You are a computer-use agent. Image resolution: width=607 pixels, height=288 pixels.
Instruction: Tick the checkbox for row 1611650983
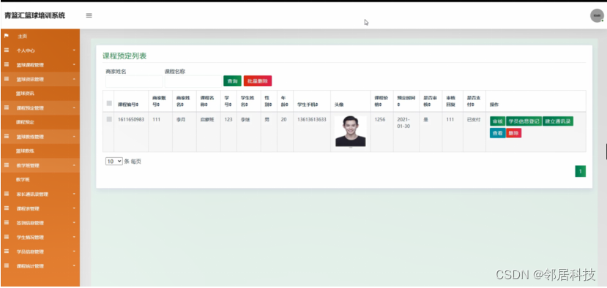[x=109, y=119]
